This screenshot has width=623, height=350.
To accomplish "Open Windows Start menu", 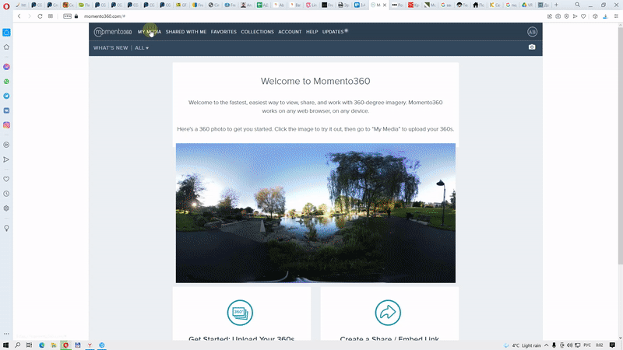I will [5, 345].
